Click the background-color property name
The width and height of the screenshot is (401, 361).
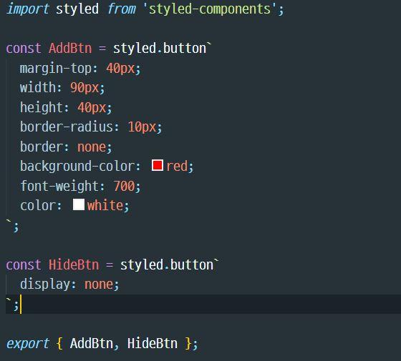tap(77, 166)
